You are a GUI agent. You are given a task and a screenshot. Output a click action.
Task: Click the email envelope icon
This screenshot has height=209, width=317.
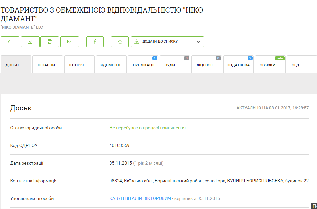coord(70,42)
